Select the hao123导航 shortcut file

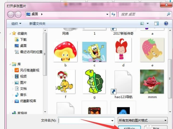point(123,84)
